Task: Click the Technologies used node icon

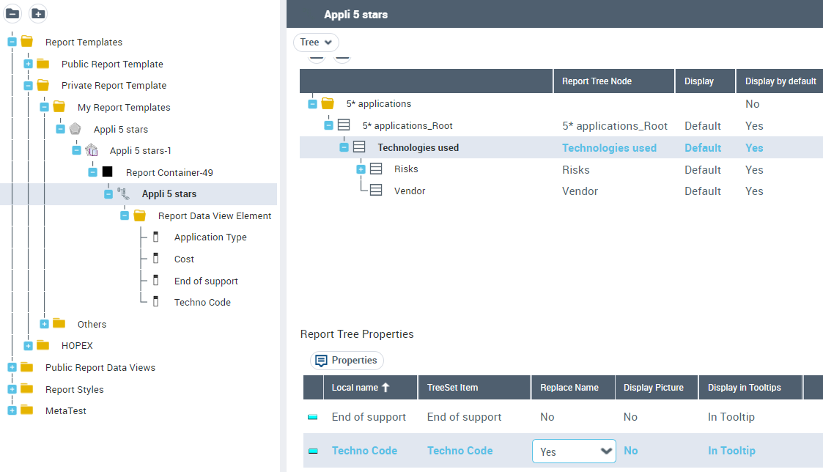Action: coord(359,147)
